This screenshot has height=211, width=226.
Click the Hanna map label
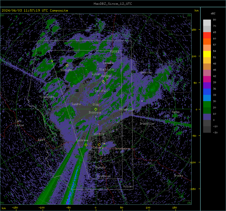tap(176, 112)
